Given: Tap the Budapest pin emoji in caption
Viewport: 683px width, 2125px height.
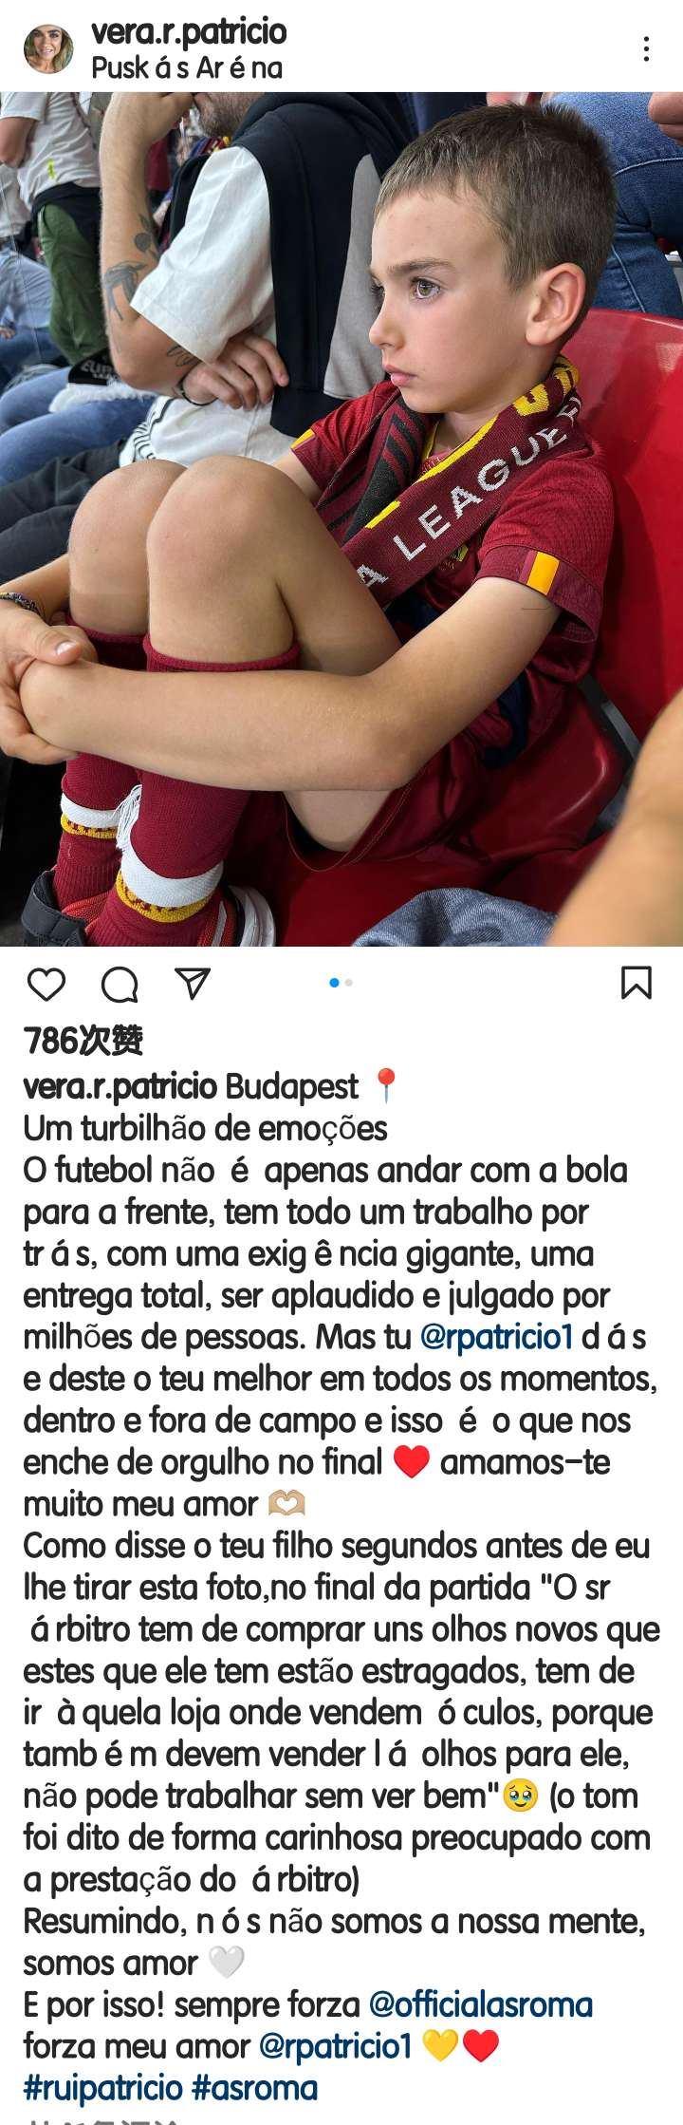Looking at the screenshot, I should (385, 1086).
